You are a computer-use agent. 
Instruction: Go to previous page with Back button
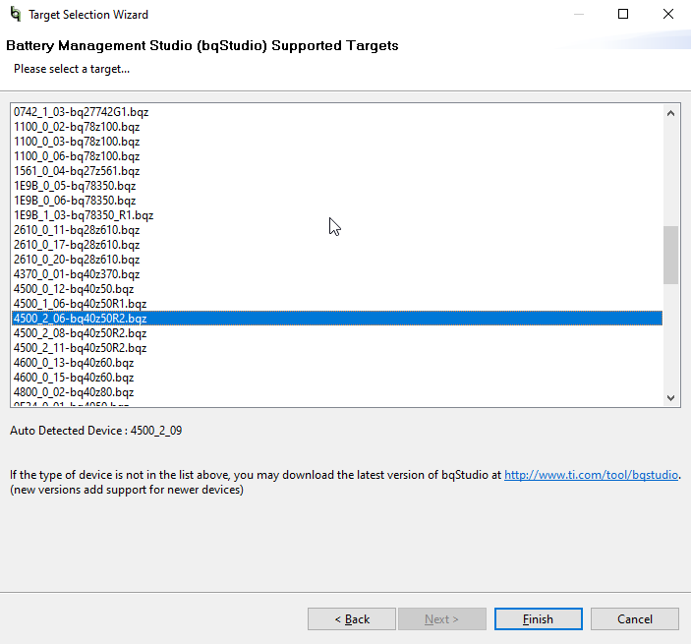(x=352, y=619)
